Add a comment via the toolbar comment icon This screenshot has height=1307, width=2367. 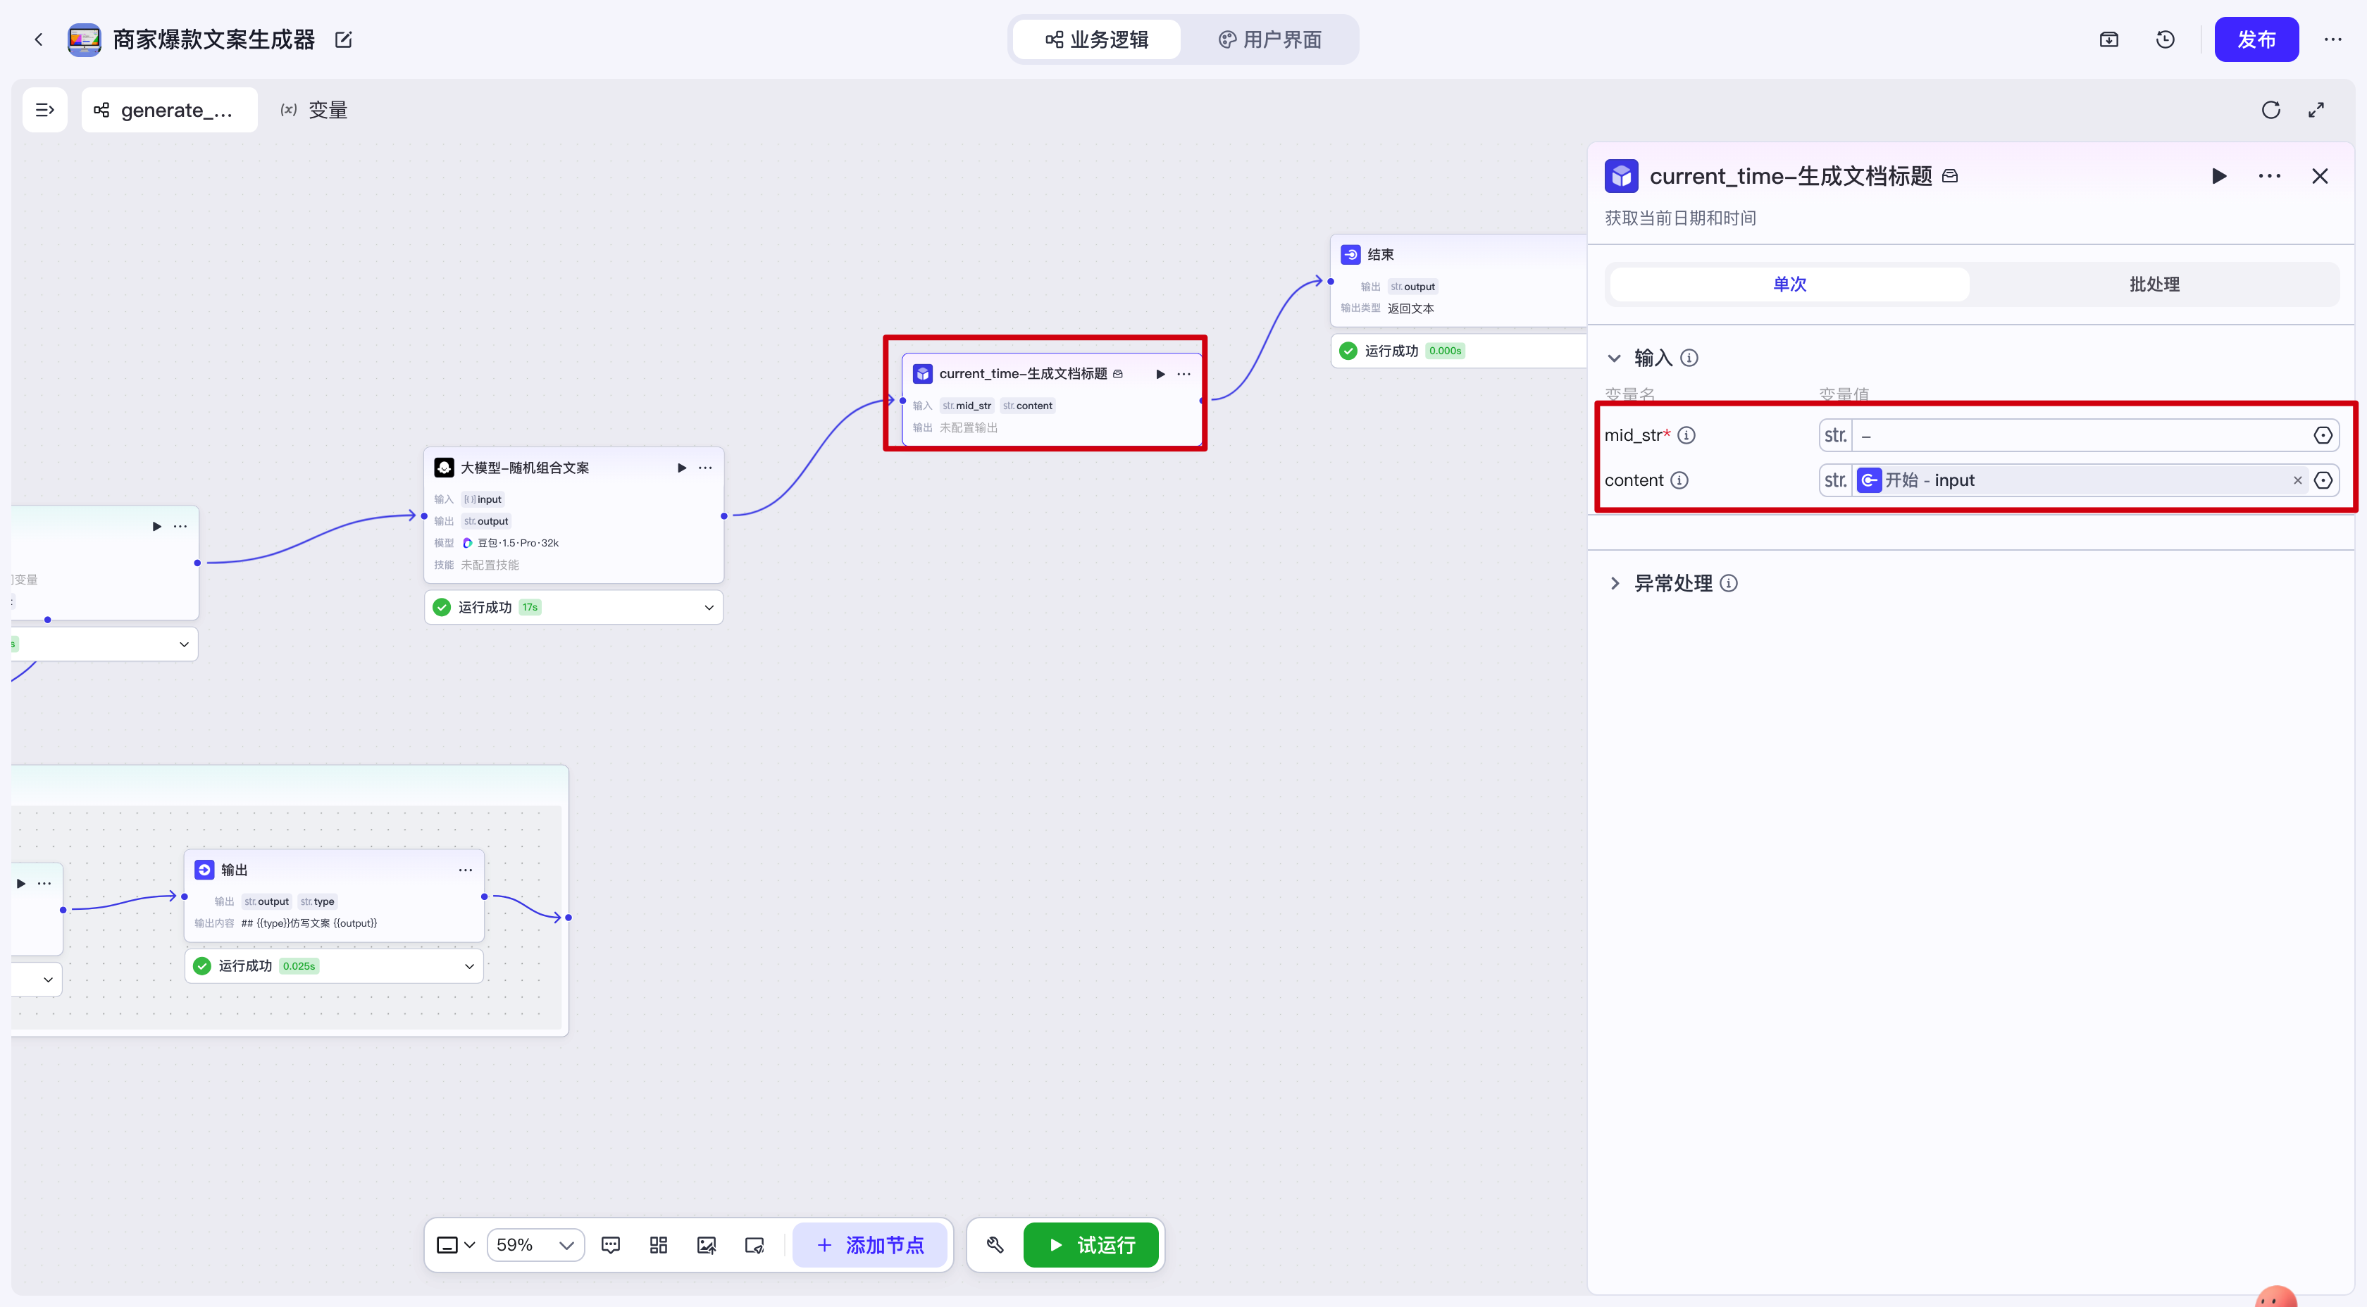[610, 1246]
